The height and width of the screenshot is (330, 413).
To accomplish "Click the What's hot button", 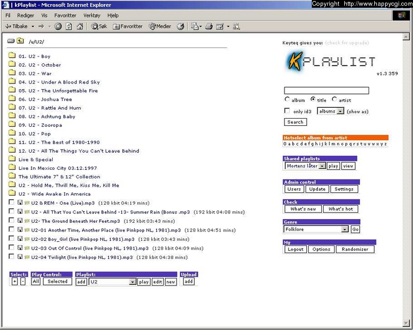I will click(x=341, y=209).
